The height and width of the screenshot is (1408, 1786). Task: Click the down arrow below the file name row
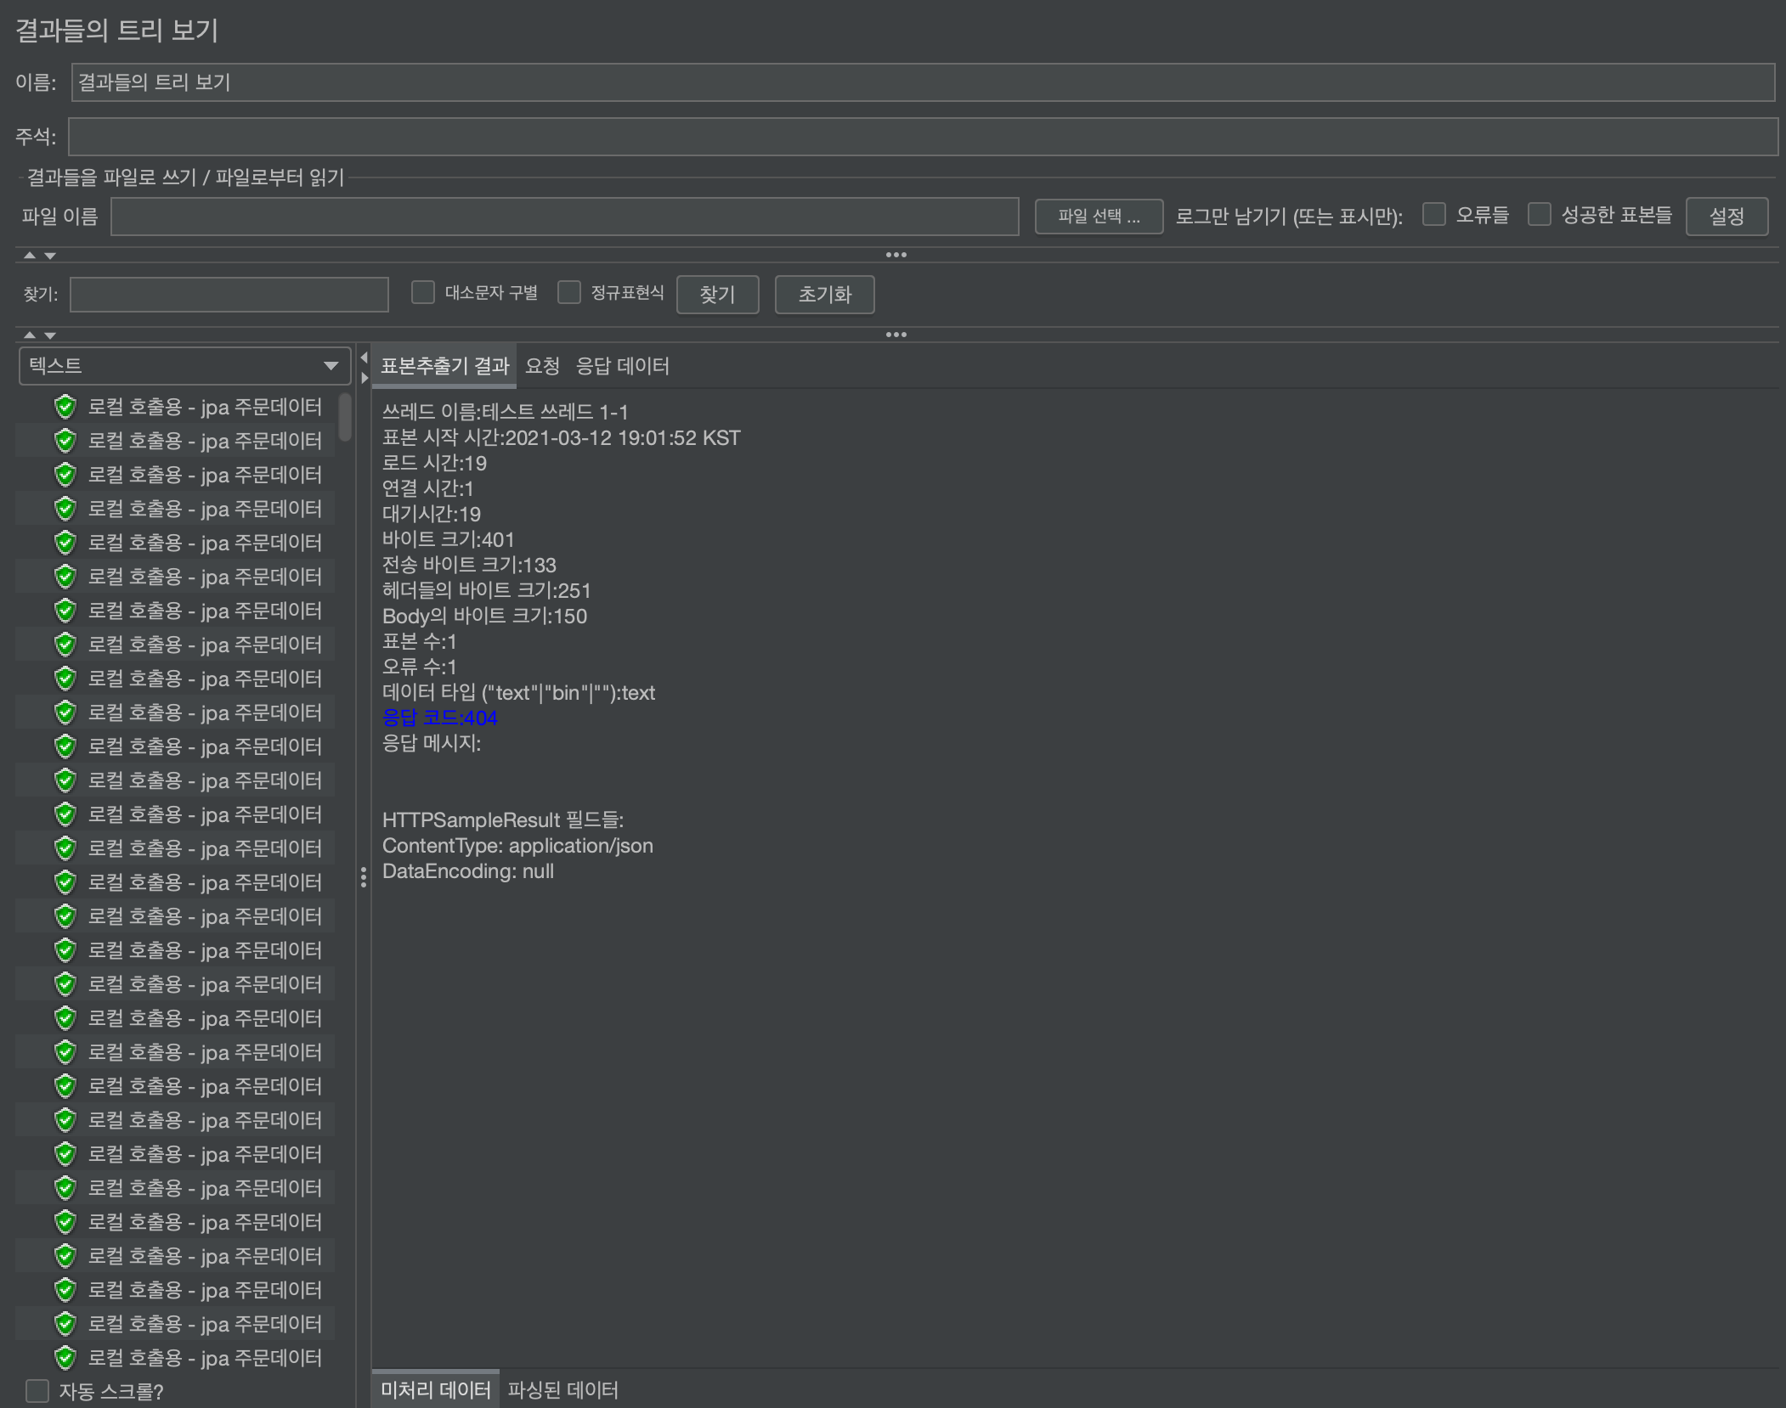click(50, 255)
